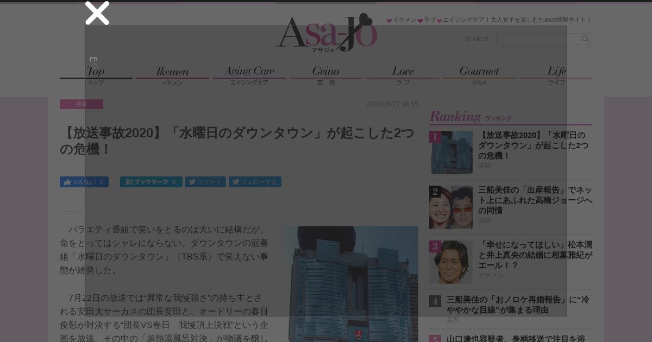Viewport: 652px width, 342px height.
Task: Open the Ikemen navigation tab
Action: [172, 75]
